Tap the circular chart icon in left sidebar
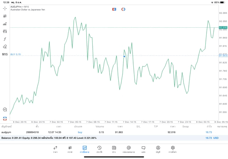 pyautogui.click(x=5, y=110)
